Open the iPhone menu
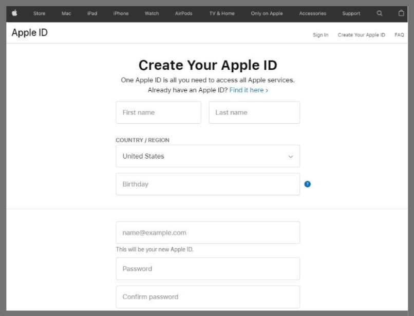414x316 pixels. (x=121, y=13)
